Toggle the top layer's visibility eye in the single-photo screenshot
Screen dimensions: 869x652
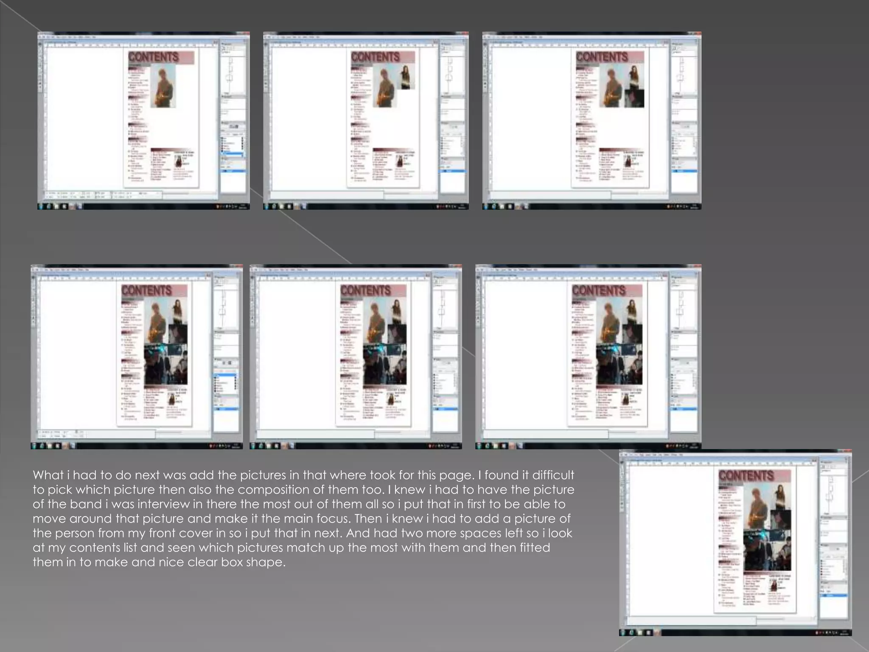tap(223, 138)
